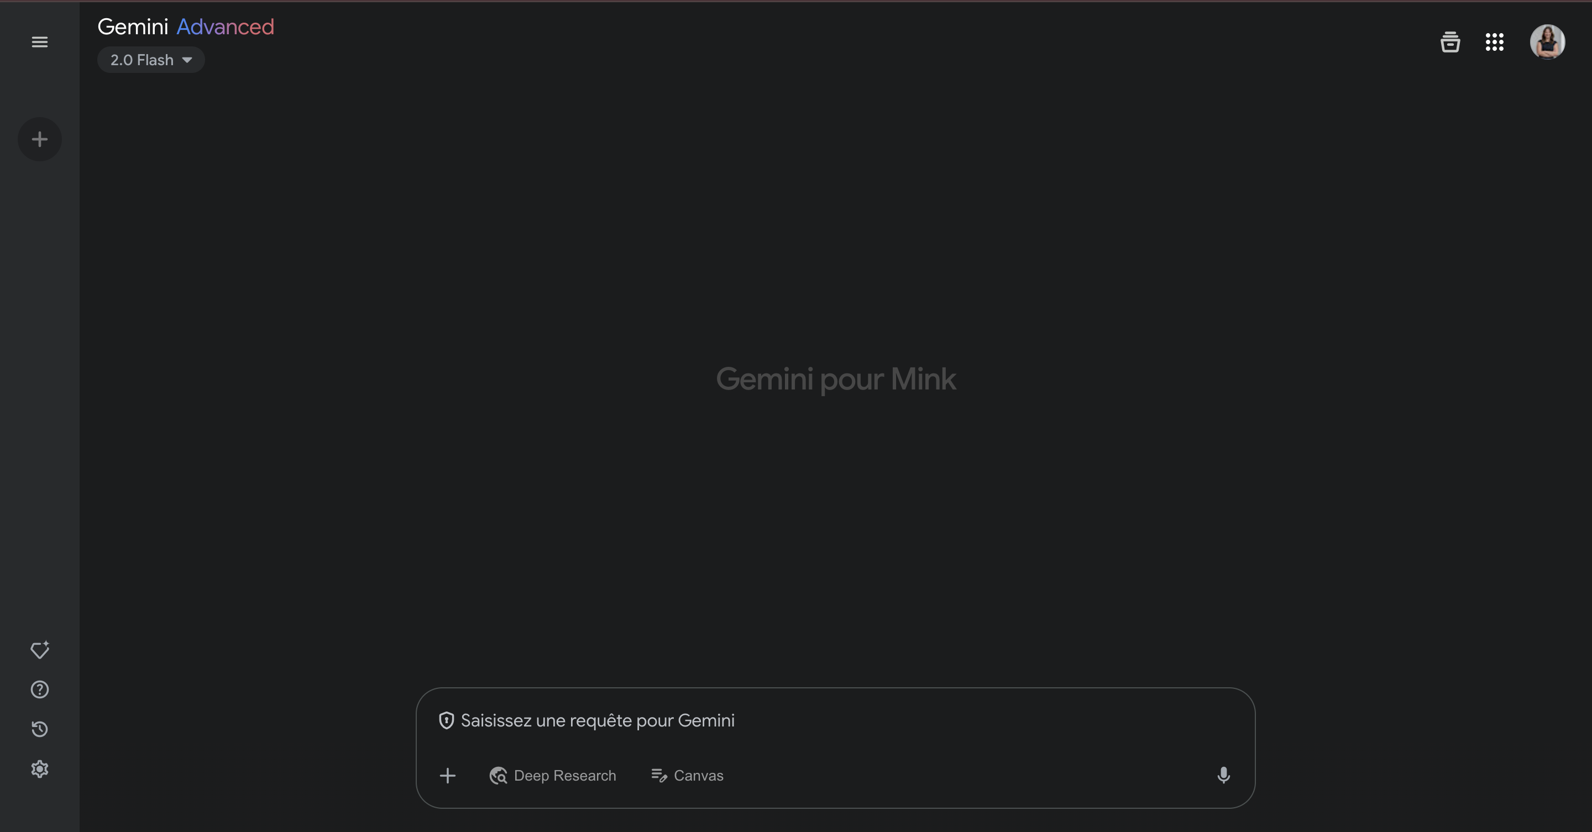Open the add files plus in prompt box
Viewport: 1592px width, 832px height.
click(447, 775)
